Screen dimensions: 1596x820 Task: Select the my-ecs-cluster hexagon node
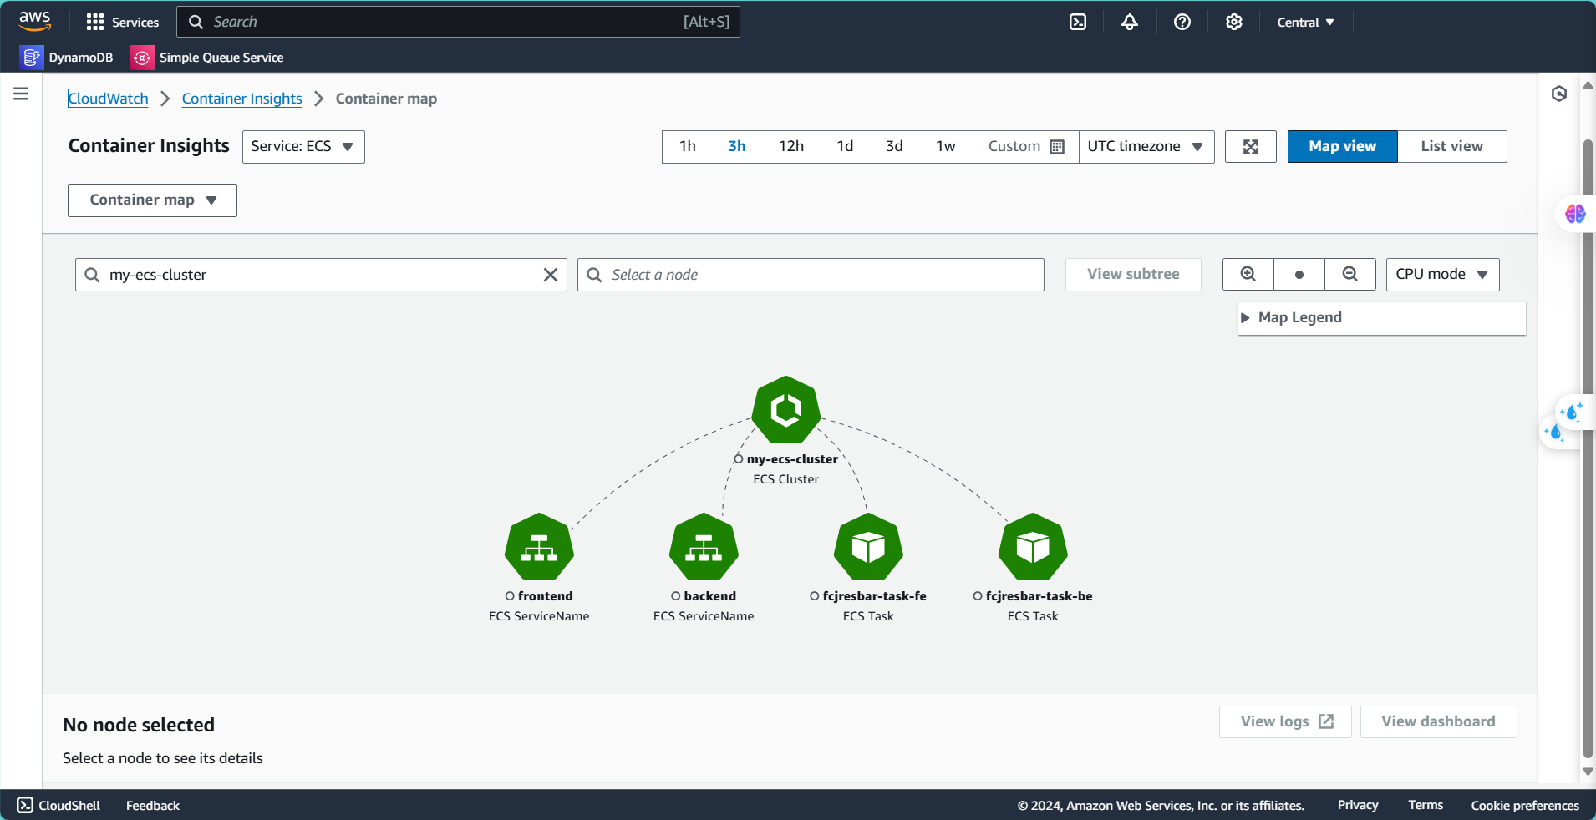pyautogui.click(x=786, y=409)
